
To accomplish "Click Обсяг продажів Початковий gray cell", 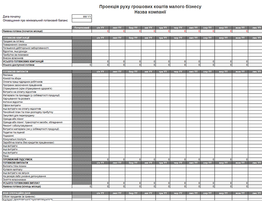I will 82,196.
